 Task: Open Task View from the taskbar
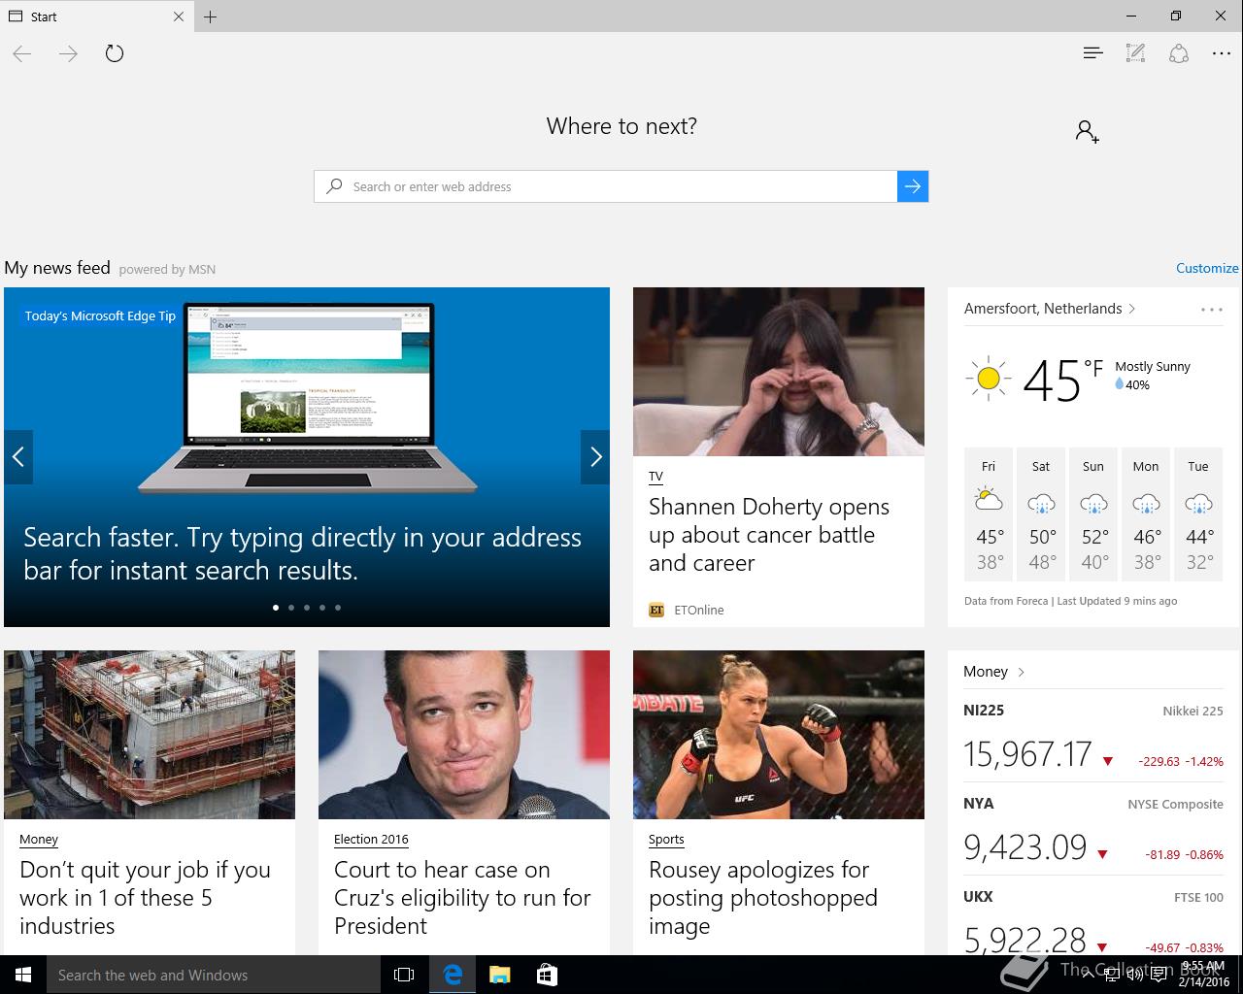click(x=404, y=975)
